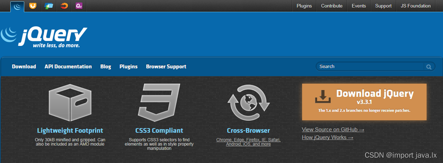Switch to the jQuery UI project icon
Screen dimensions: 443x163
point(33,6)
